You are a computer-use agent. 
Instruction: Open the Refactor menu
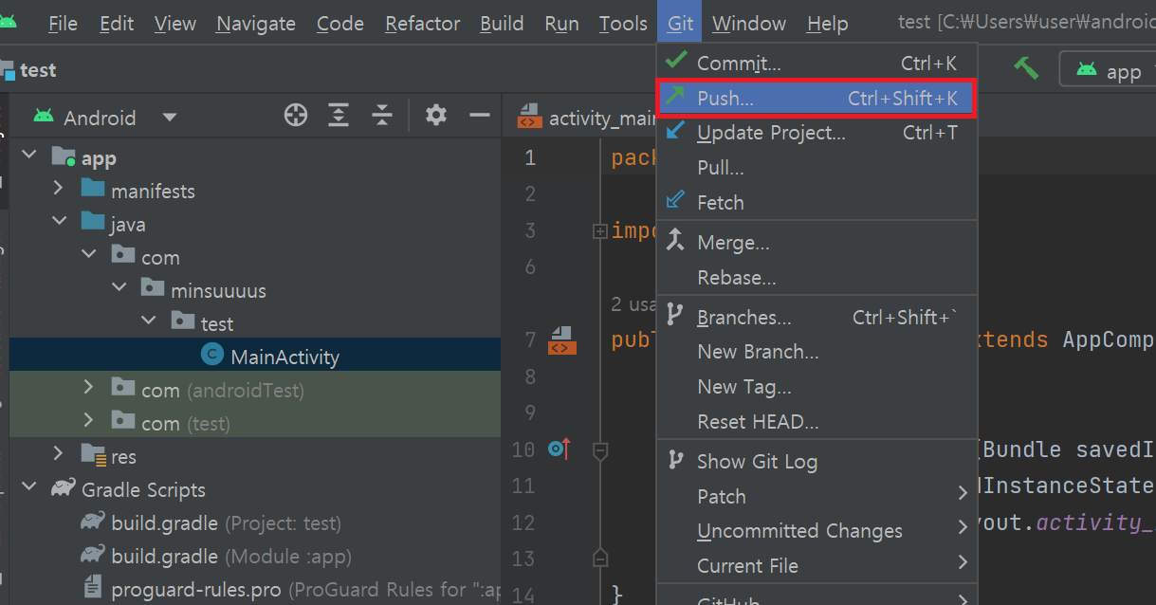coord(422,24)
